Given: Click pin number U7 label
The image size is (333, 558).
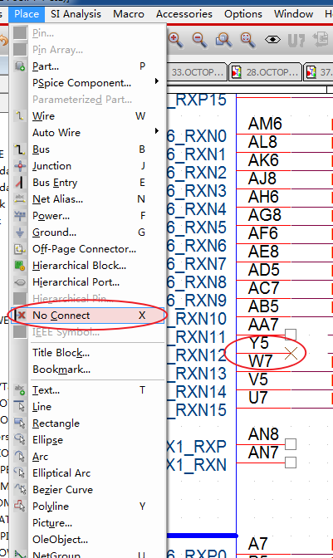Looking at the screenshot, I should click(258, 398).
